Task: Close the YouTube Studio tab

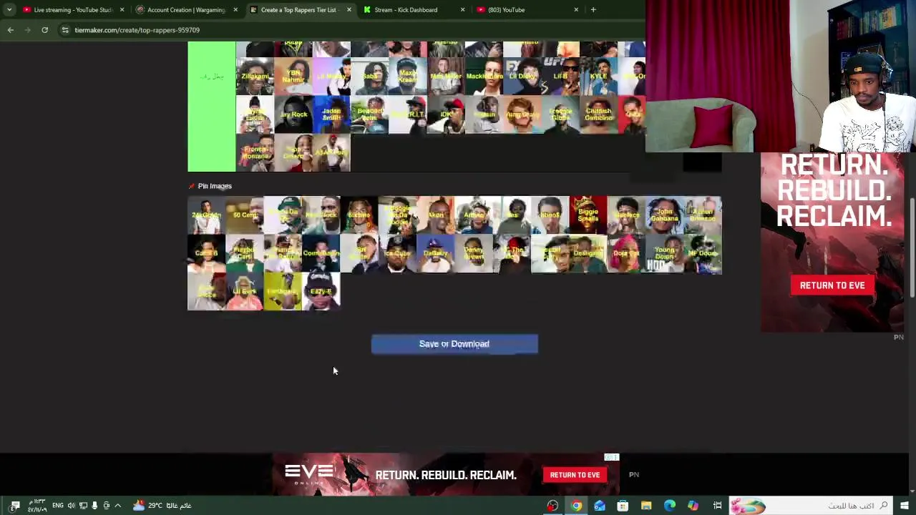Action: (x=122, y=10)
